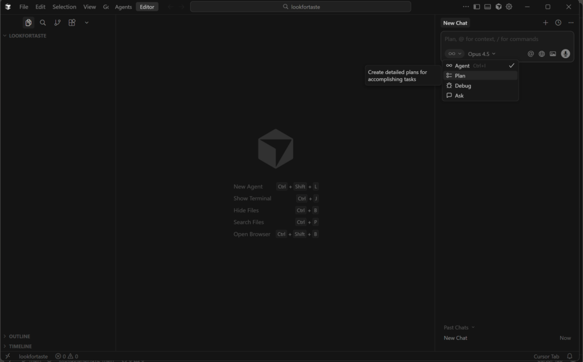Open chat history clock icon
The image size is (583, 362).
point(558,23)
